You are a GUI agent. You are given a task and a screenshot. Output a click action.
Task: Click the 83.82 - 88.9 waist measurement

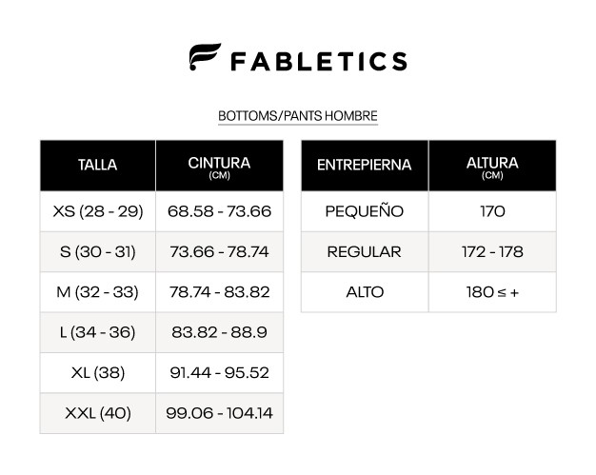tap(219, 333)
